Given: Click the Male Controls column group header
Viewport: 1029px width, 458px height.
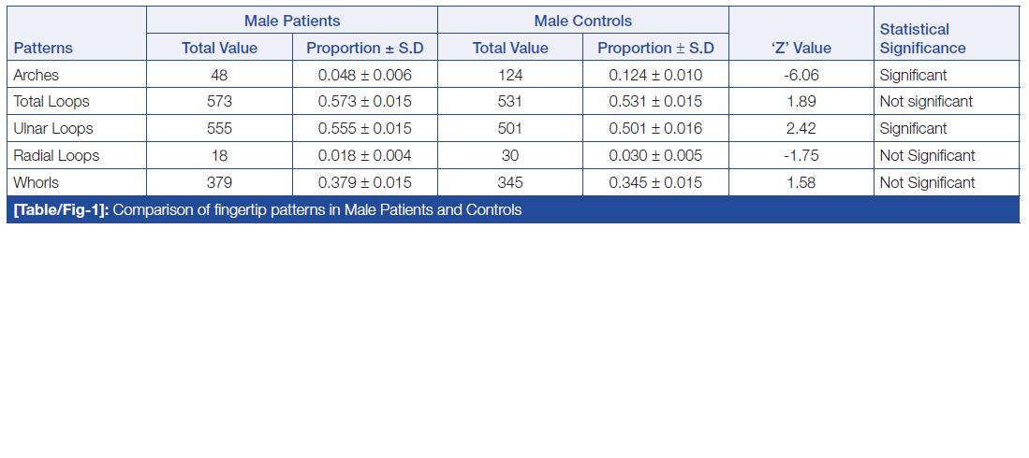Looking at the screenshot, I should [582, 21].
